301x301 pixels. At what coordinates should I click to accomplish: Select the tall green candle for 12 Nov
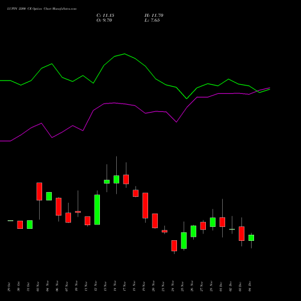pyautogui.click(x=97, y=209)
